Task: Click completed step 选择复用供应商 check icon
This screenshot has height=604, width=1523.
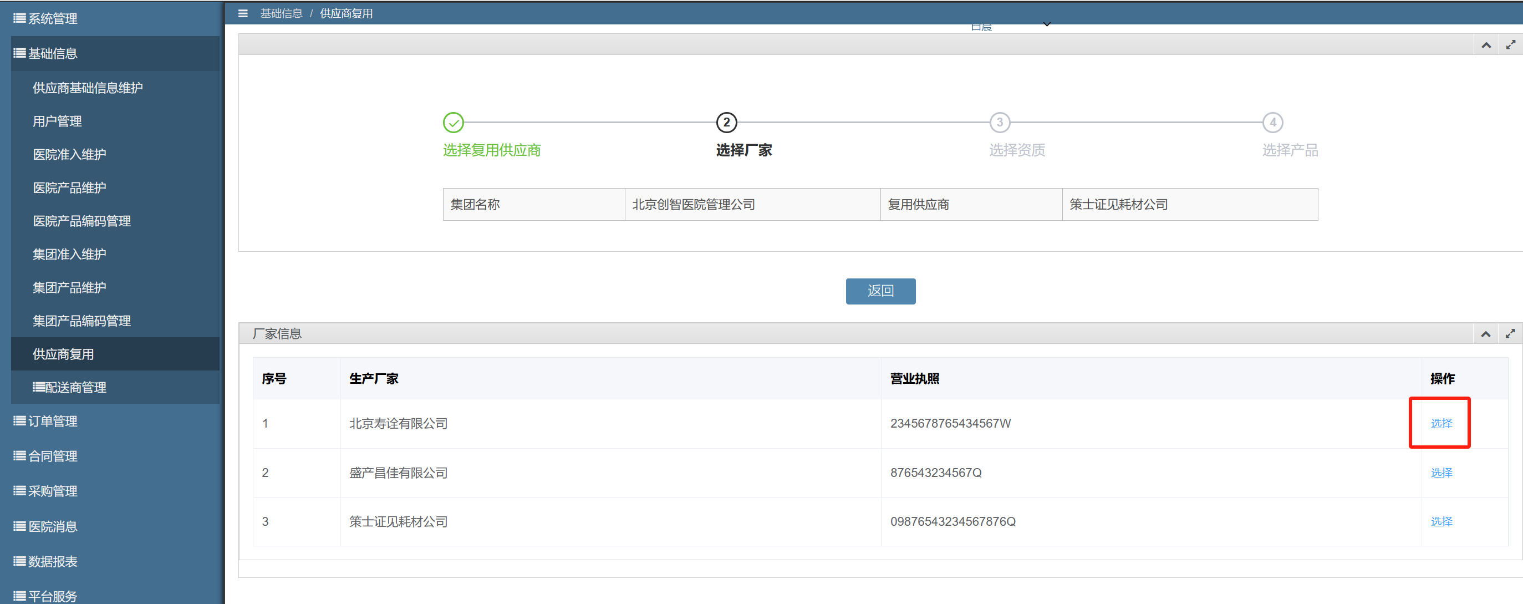Action: tap(454, 123)
